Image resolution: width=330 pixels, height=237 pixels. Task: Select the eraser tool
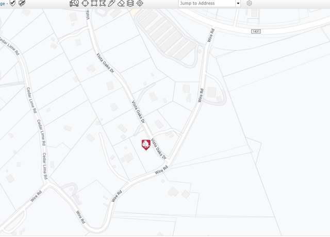pos(121,3)
